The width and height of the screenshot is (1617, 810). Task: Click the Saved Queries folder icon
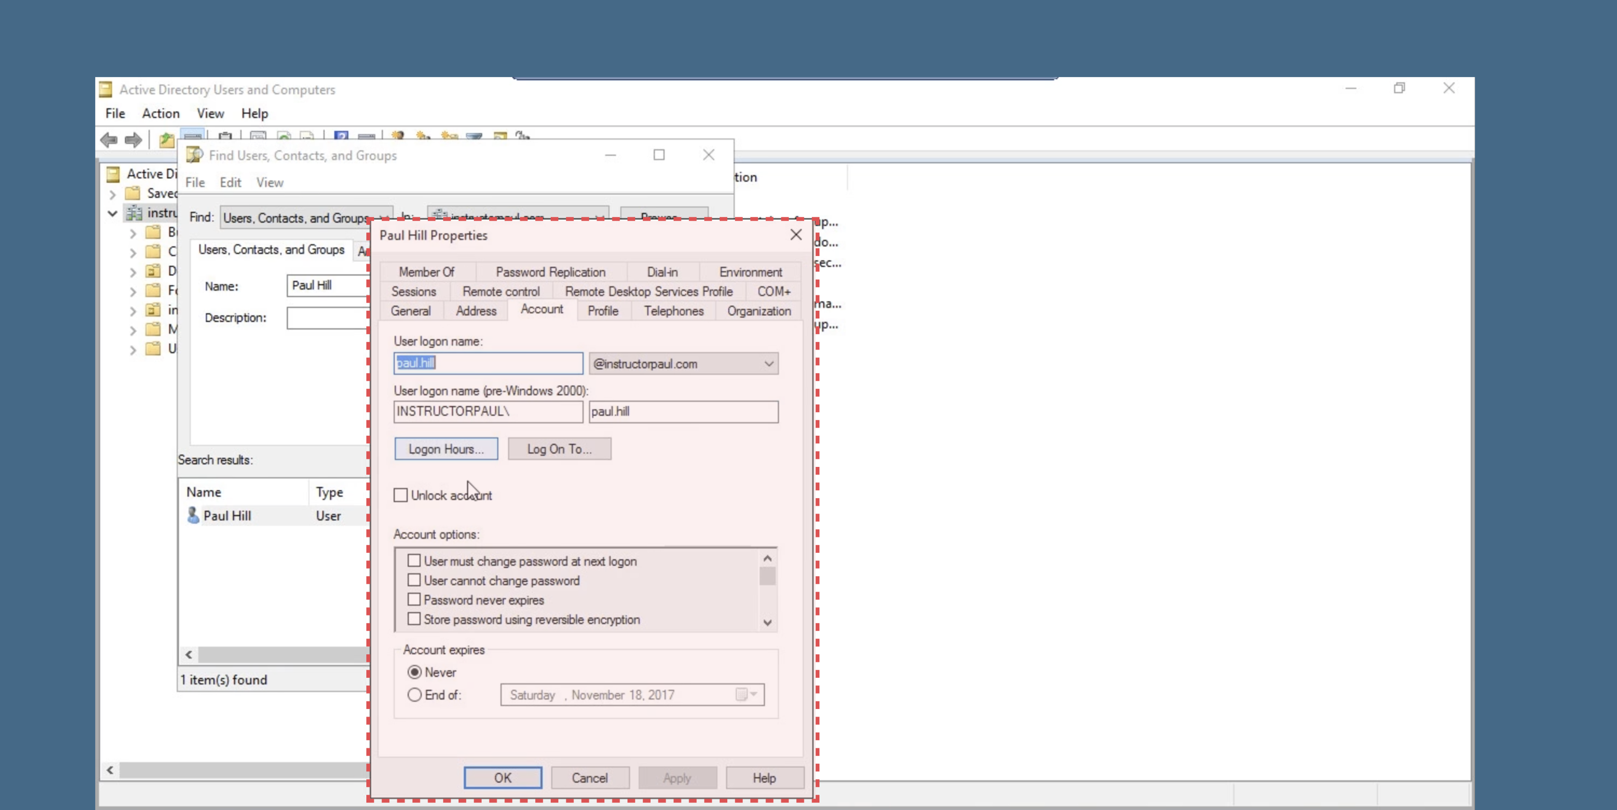(x=133, y=193)
